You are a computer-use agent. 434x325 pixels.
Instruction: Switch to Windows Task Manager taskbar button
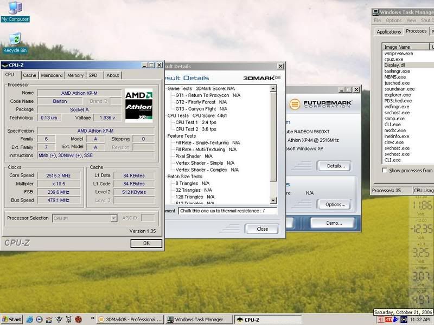(199, 320)
